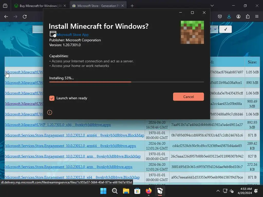Open Store.Engagement arm64 appx link
The width and height of the screenshot is (263, 197).
(70, 146)
